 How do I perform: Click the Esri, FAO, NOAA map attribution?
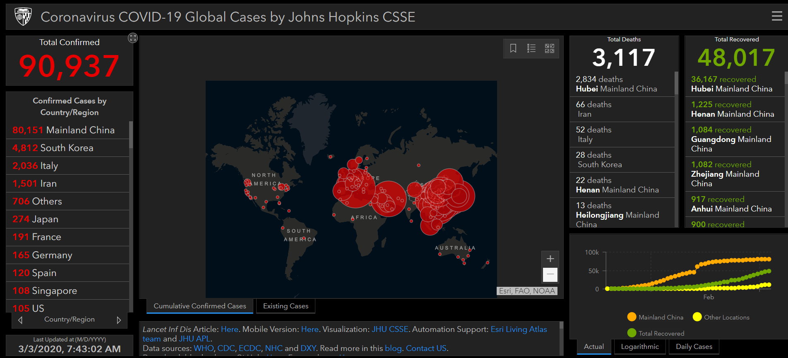pos(527,291)
